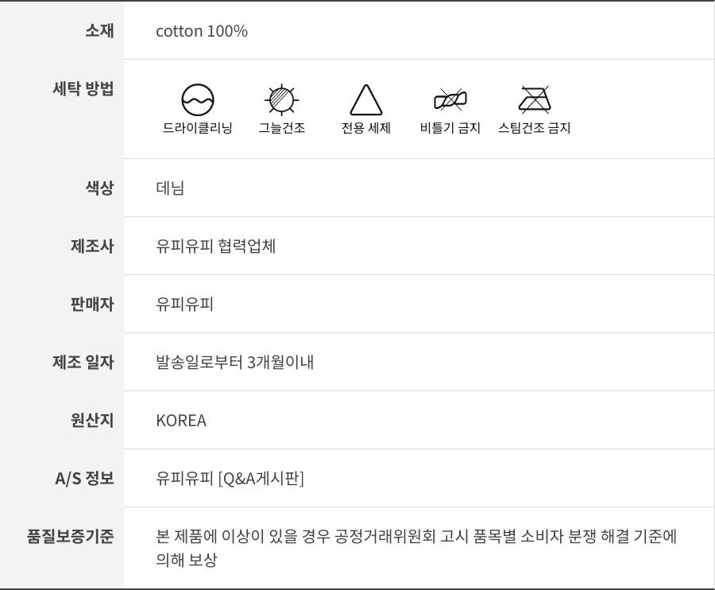Click the 비틀기 금지 caption text

pos(450,128)
